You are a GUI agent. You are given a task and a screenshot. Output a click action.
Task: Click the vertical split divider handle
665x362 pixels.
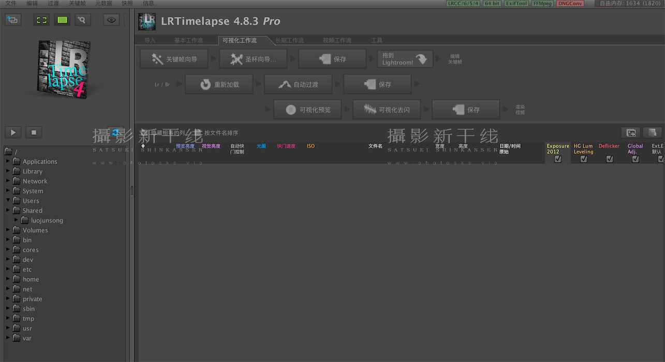[131, 191]
